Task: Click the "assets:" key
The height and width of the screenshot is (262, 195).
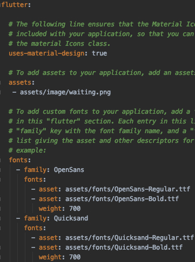Action: 22,82
